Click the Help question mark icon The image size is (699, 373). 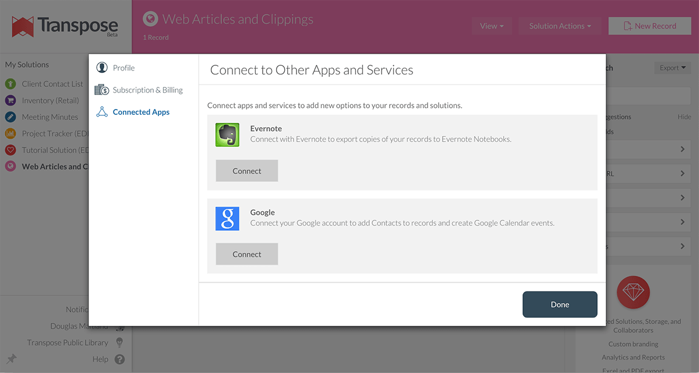(119, 359)
